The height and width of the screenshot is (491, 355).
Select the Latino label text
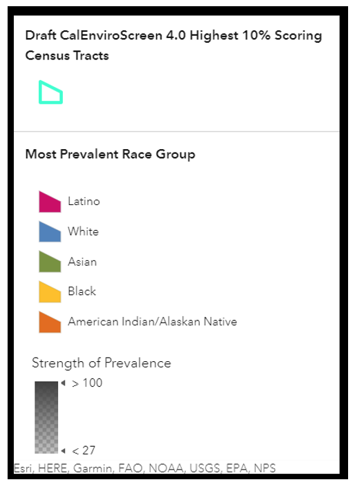coord(84,202)
